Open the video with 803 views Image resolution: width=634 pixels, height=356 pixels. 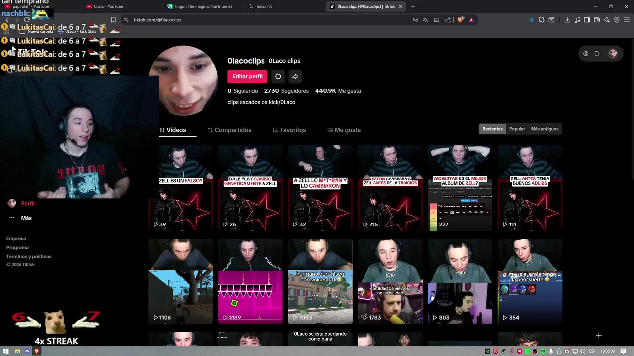pos(460,281)
